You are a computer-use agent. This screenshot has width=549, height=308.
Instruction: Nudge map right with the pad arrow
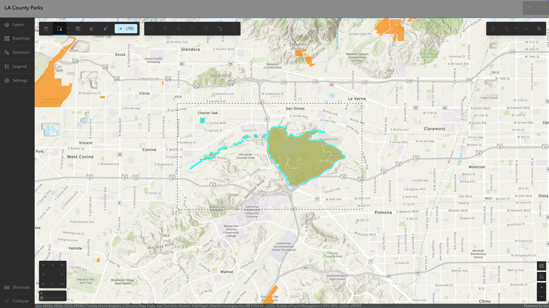[62, 274]
